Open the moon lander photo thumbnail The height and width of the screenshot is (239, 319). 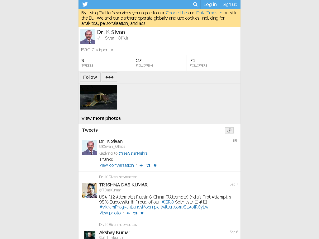[x=98, y=97]
